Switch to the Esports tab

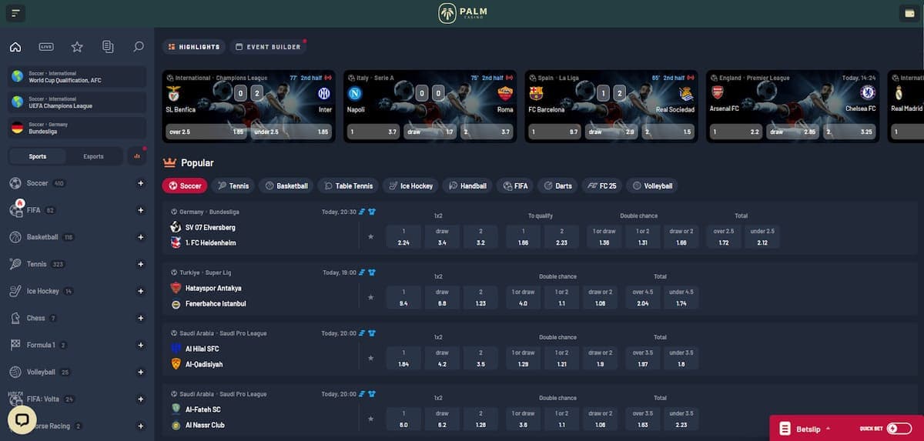point(93,156)
